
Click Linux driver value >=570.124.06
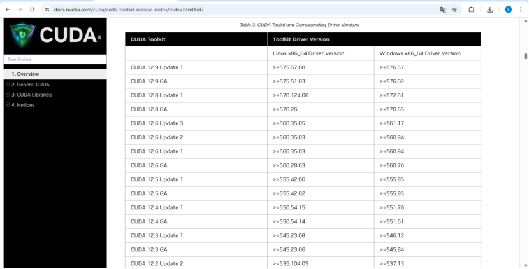point(291,95)
